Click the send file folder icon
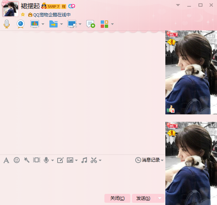The height and width of the screenshot is (205, 217). 54,24
